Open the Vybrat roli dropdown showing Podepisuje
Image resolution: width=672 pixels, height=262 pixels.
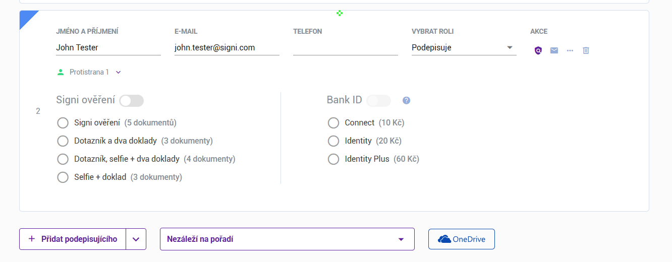464,48
